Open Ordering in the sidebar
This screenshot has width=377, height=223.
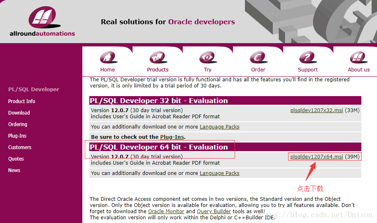(x=18, y=124)
